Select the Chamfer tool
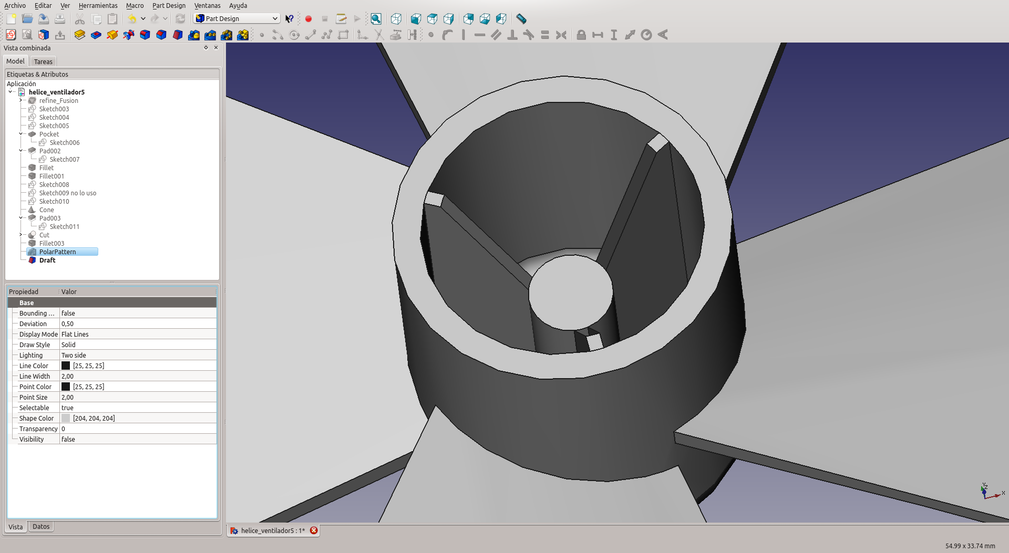Screen dimensions: 1009x553 161,35
